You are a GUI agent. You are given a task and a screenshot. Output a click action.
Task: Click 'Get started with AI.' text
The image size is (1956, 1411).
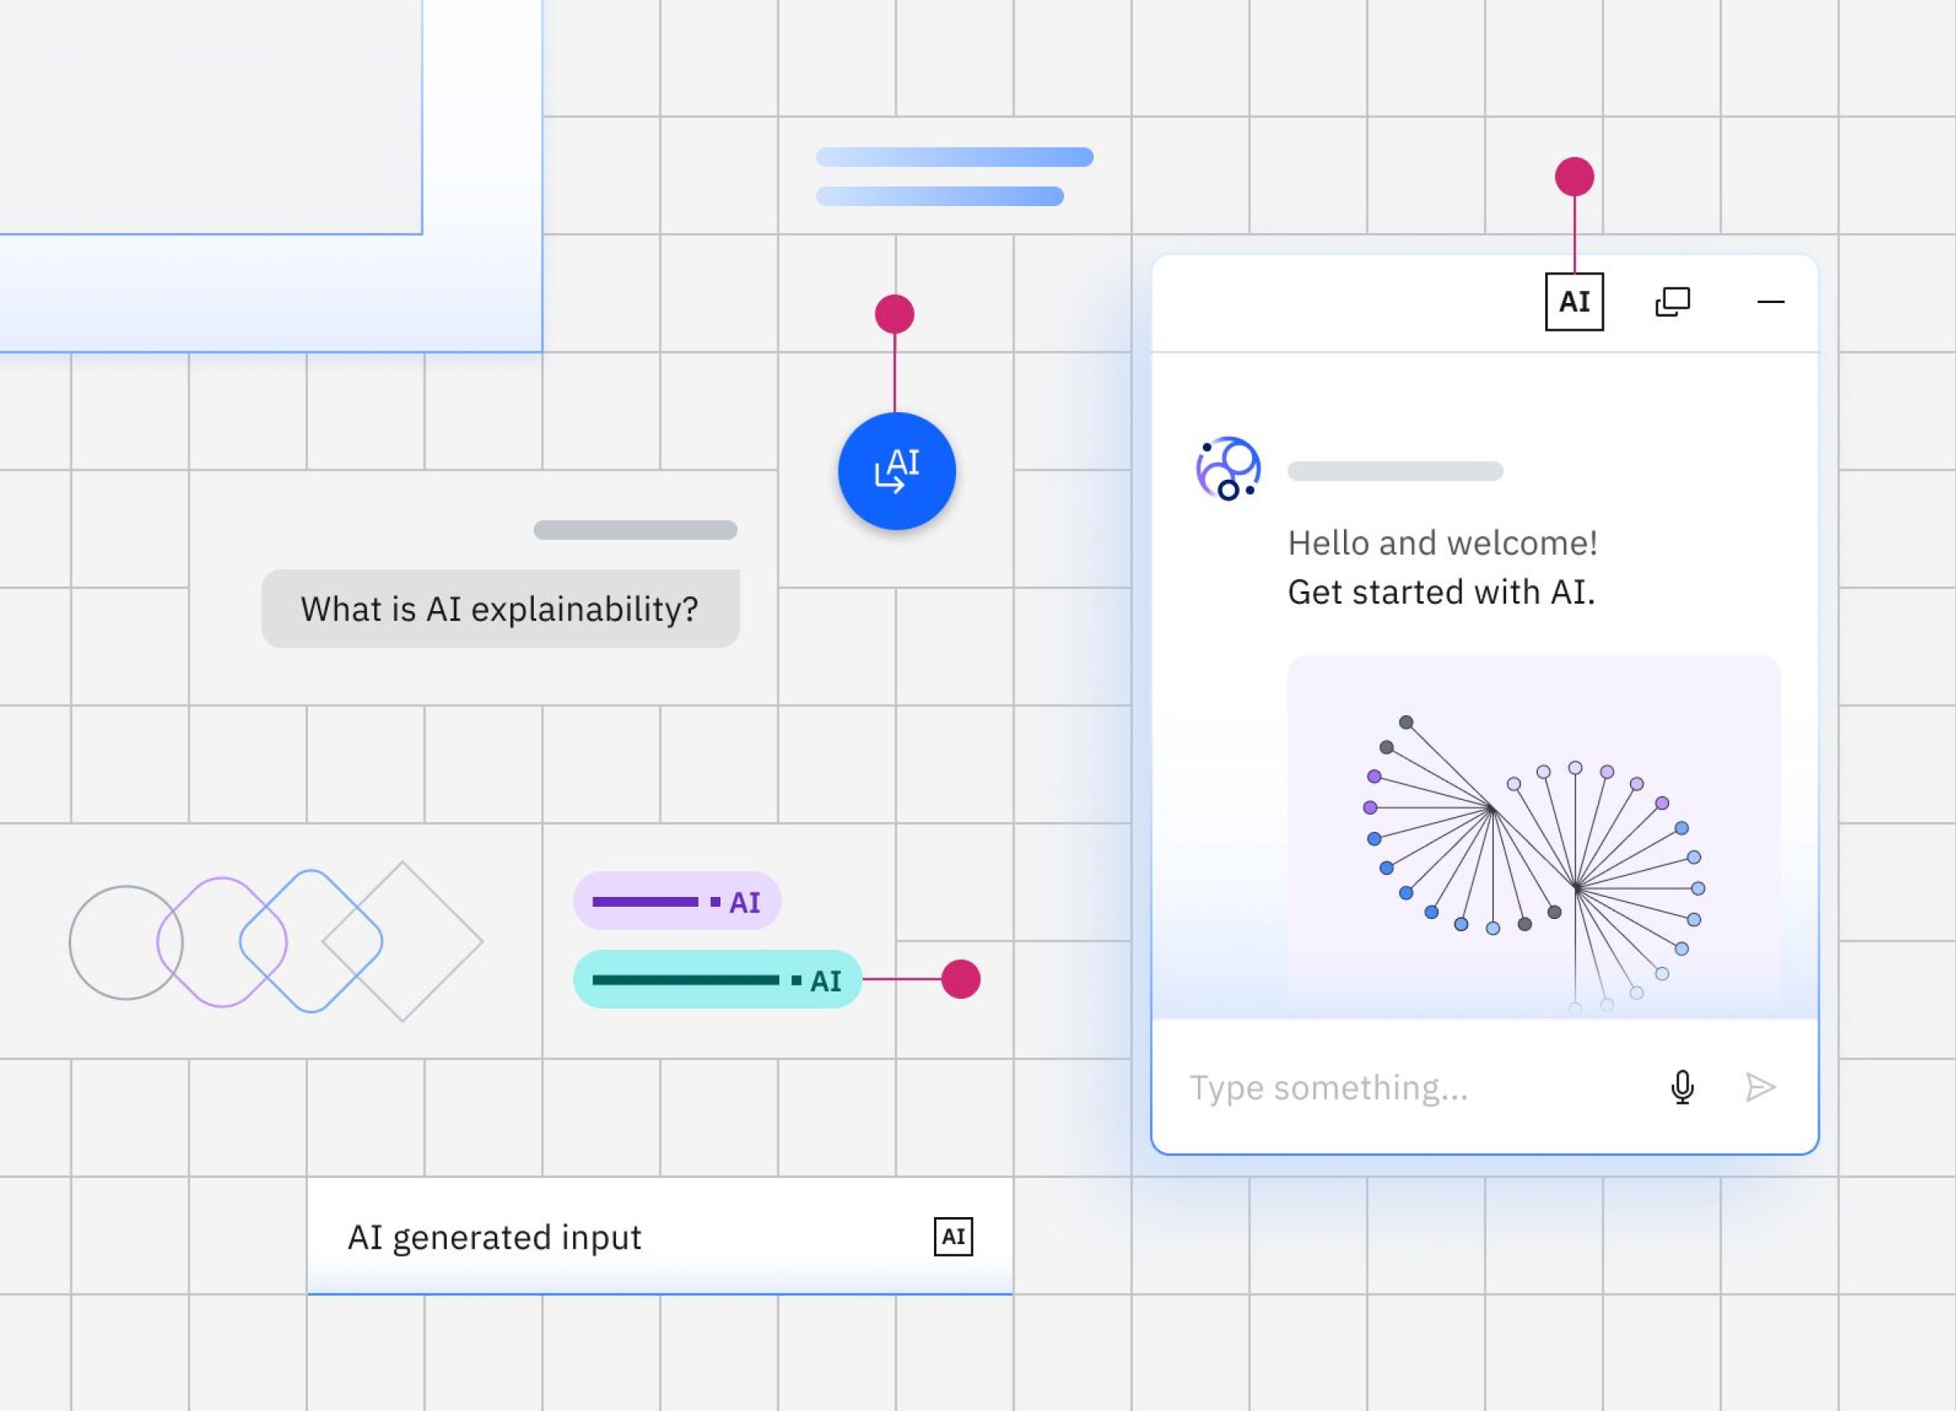[1441, 592]
